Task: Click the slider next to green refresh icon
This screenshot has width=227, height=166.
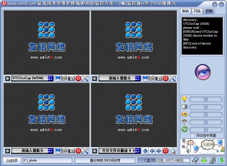Action: [206, 130]
